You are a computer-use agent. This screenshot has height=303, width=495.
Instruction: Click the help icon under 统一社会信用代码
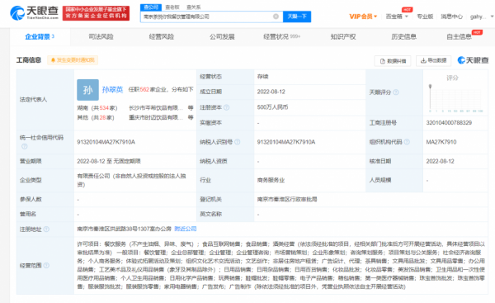click(24, 146)
